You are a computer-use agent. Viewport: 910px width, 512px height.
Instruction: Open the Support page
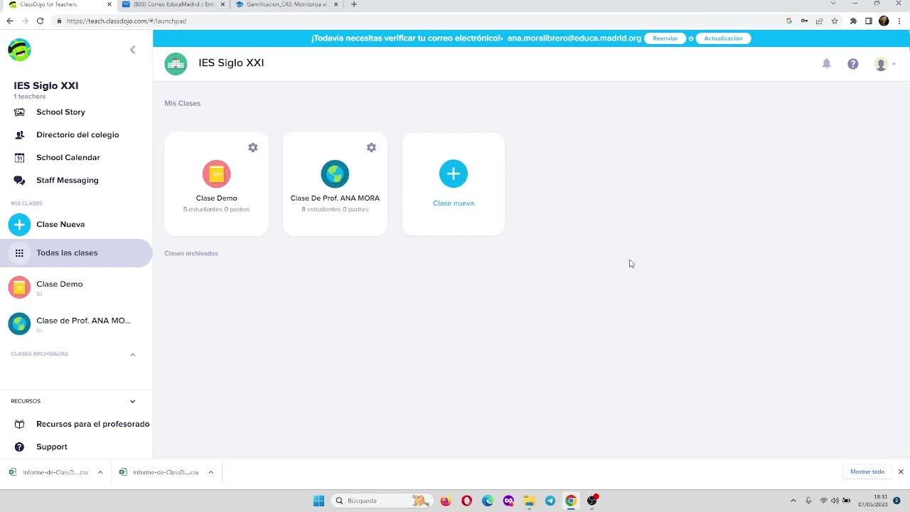pyautogui.click(x=52, y=447)
